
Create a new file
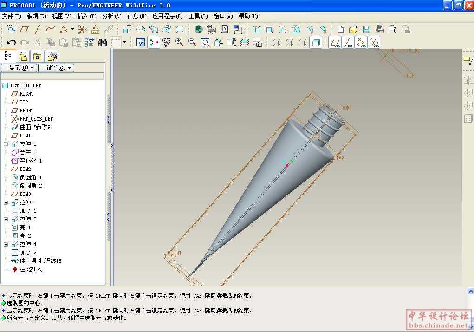(341, 29)
